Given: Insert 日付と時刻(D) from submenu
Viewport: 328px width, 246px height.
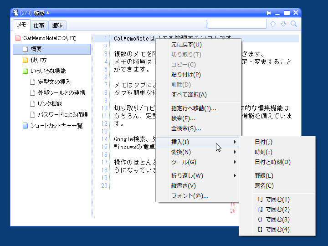Looking at the screenshot, I should pyautogui.click(x=277, y=162).
